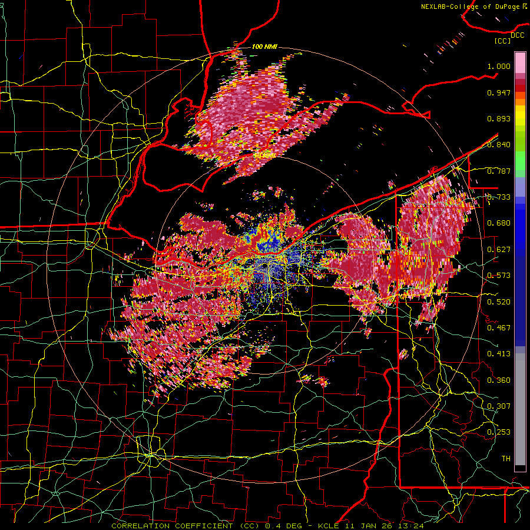Click the 0.680 legend value
Image resolution: width=530 pixels, height=530 pixels.
click(x=499, y=223)
